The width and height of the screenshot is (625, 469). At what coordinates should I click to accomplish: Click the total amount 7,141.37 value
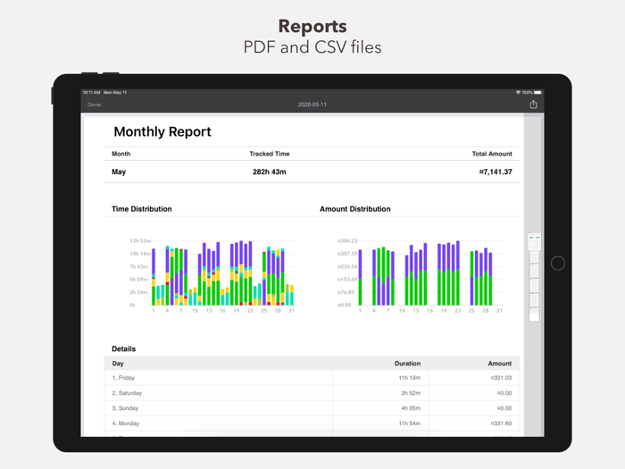[x=496, y=172]
